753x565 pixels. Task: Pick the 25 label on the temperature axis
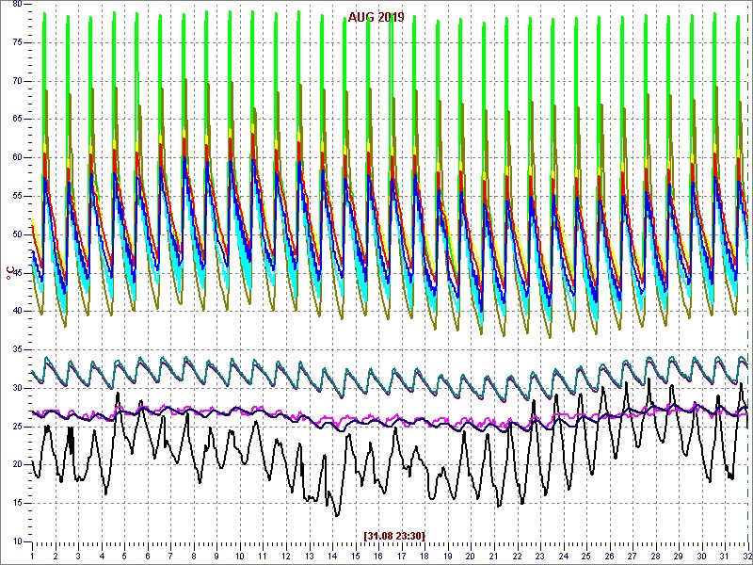click(17, 427)
